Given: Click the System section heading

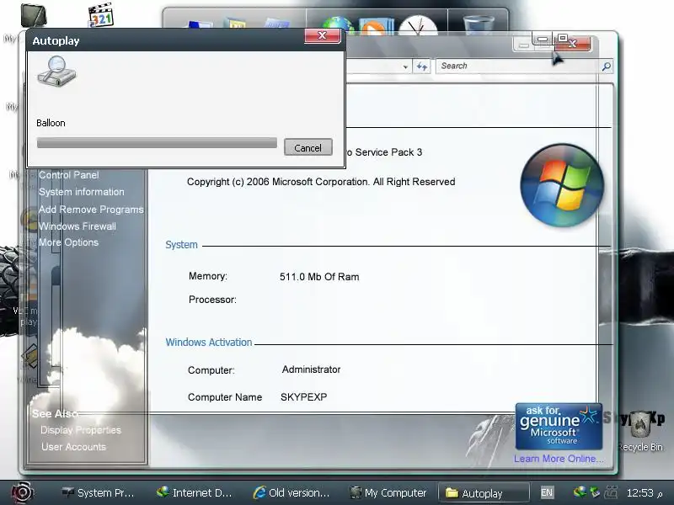Looking at the screenshot, I should (x=181, y=245).
